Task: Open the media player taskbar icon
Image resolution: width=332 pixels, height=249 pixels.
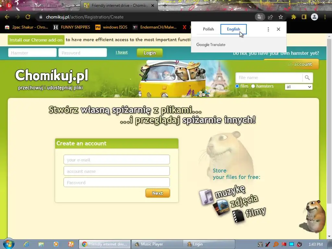Action: (56, 244)
